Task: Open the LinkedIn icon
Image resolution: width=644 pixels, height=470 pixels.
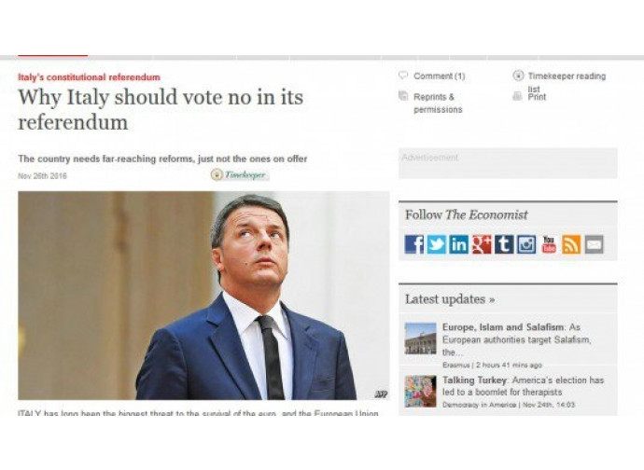Action: pyautogui.click(x=459, y=244)
